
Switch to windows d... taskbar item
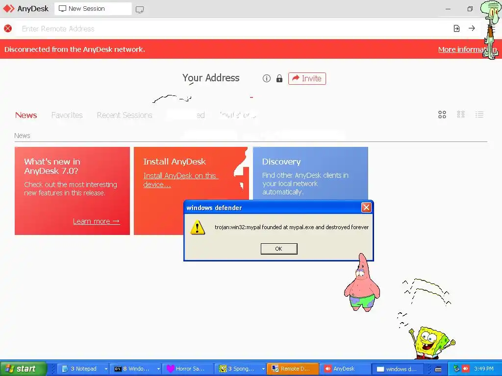point(398,369)
